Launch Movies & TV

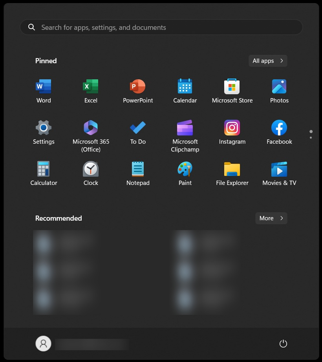pos(279,174)
